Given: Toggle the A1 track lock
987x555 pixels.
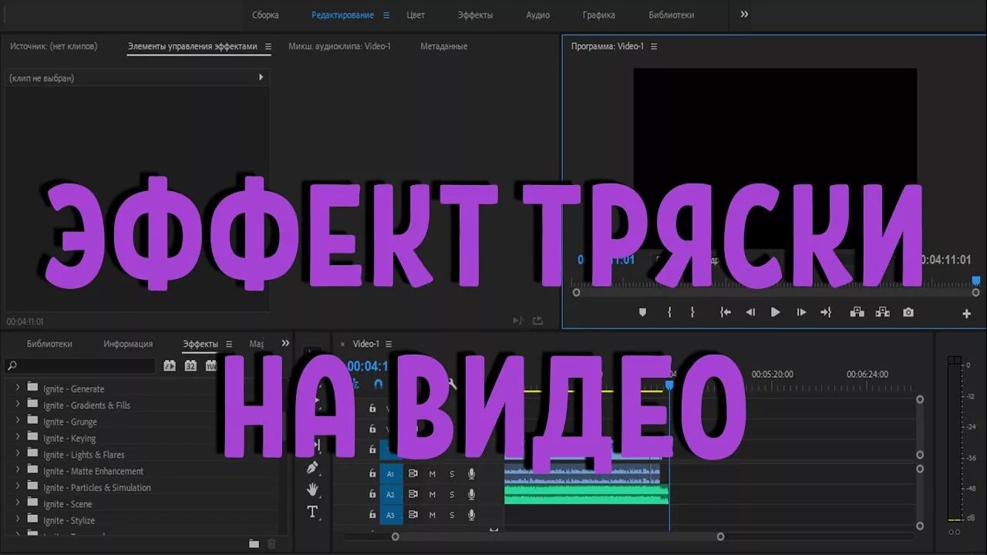Looking at the screenshot, I should (372, 473).
